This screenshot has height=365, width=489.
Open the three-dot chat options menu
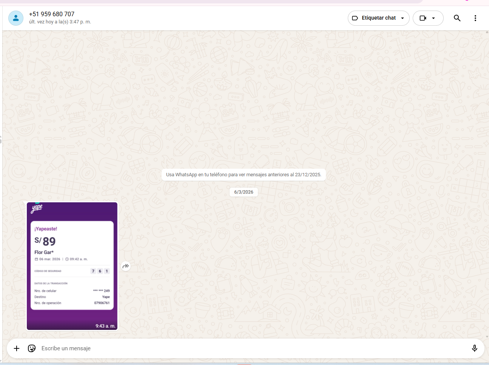point(475,18)
